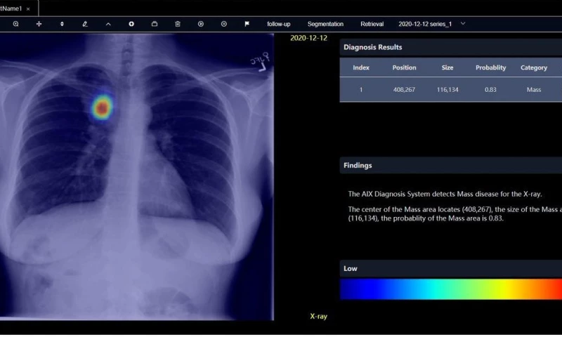
Task: Click the heatmap color scale bar
Action: (451, 289)
